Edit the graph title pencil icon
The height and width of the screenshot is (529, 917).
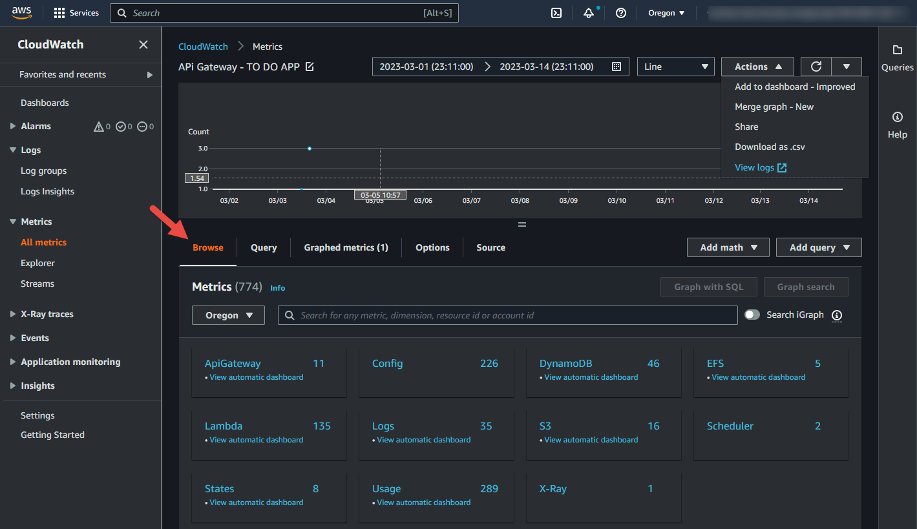[310, 67]
